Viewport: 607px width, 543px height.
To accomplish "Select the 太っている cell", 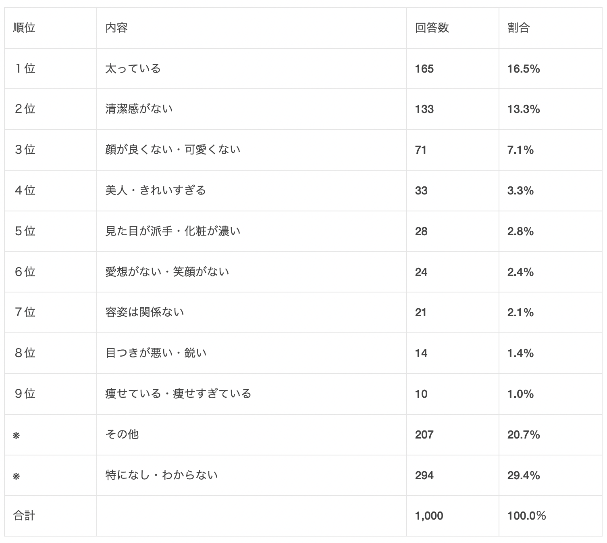I will click(x=133, y=69).
